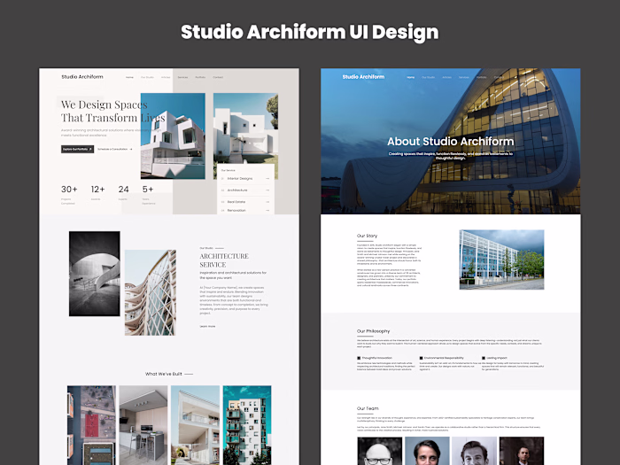Open Portfolio in the homepage mockup nav
This screenshot has height=465, width=620.
click(x=200, y=78)
